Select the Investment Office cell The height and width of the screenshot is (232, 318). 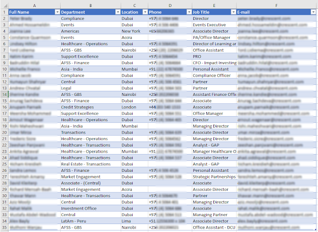point(90,209)
